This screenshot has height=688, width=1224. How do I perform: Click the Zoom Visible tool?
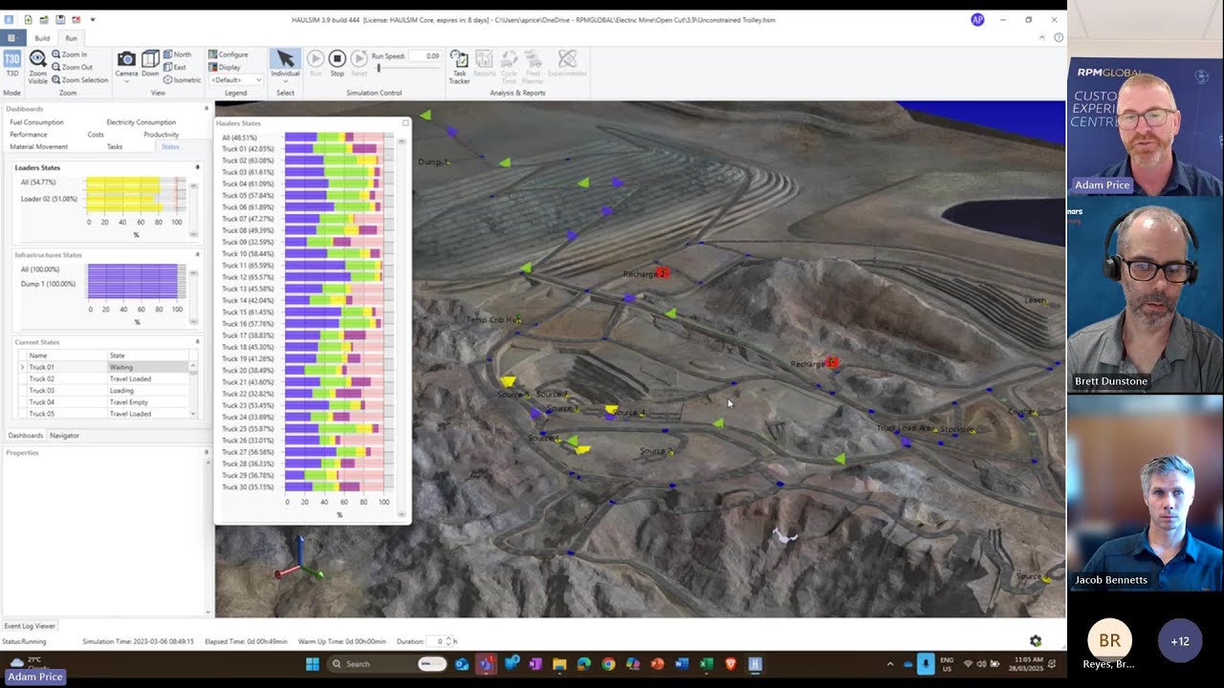tap(37, 65)
